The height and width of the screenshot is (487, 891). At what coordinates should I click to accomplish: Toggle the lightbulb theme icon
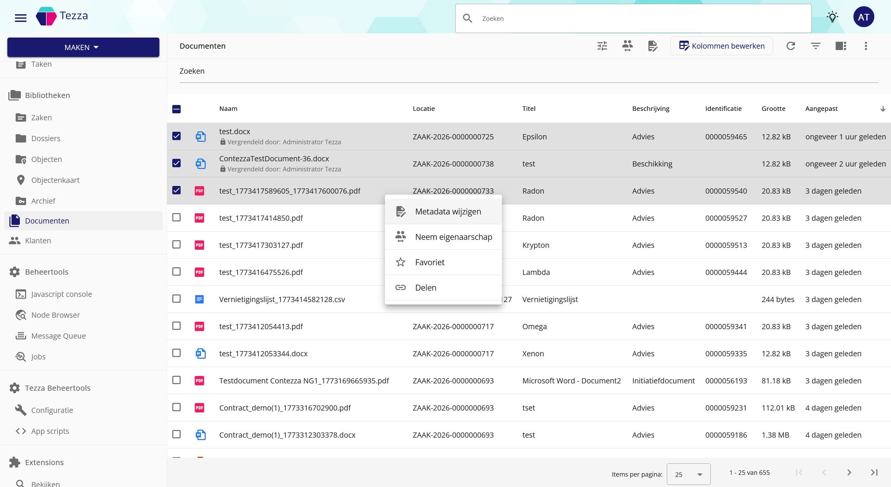pyautogui.click(x=832, y=17)
